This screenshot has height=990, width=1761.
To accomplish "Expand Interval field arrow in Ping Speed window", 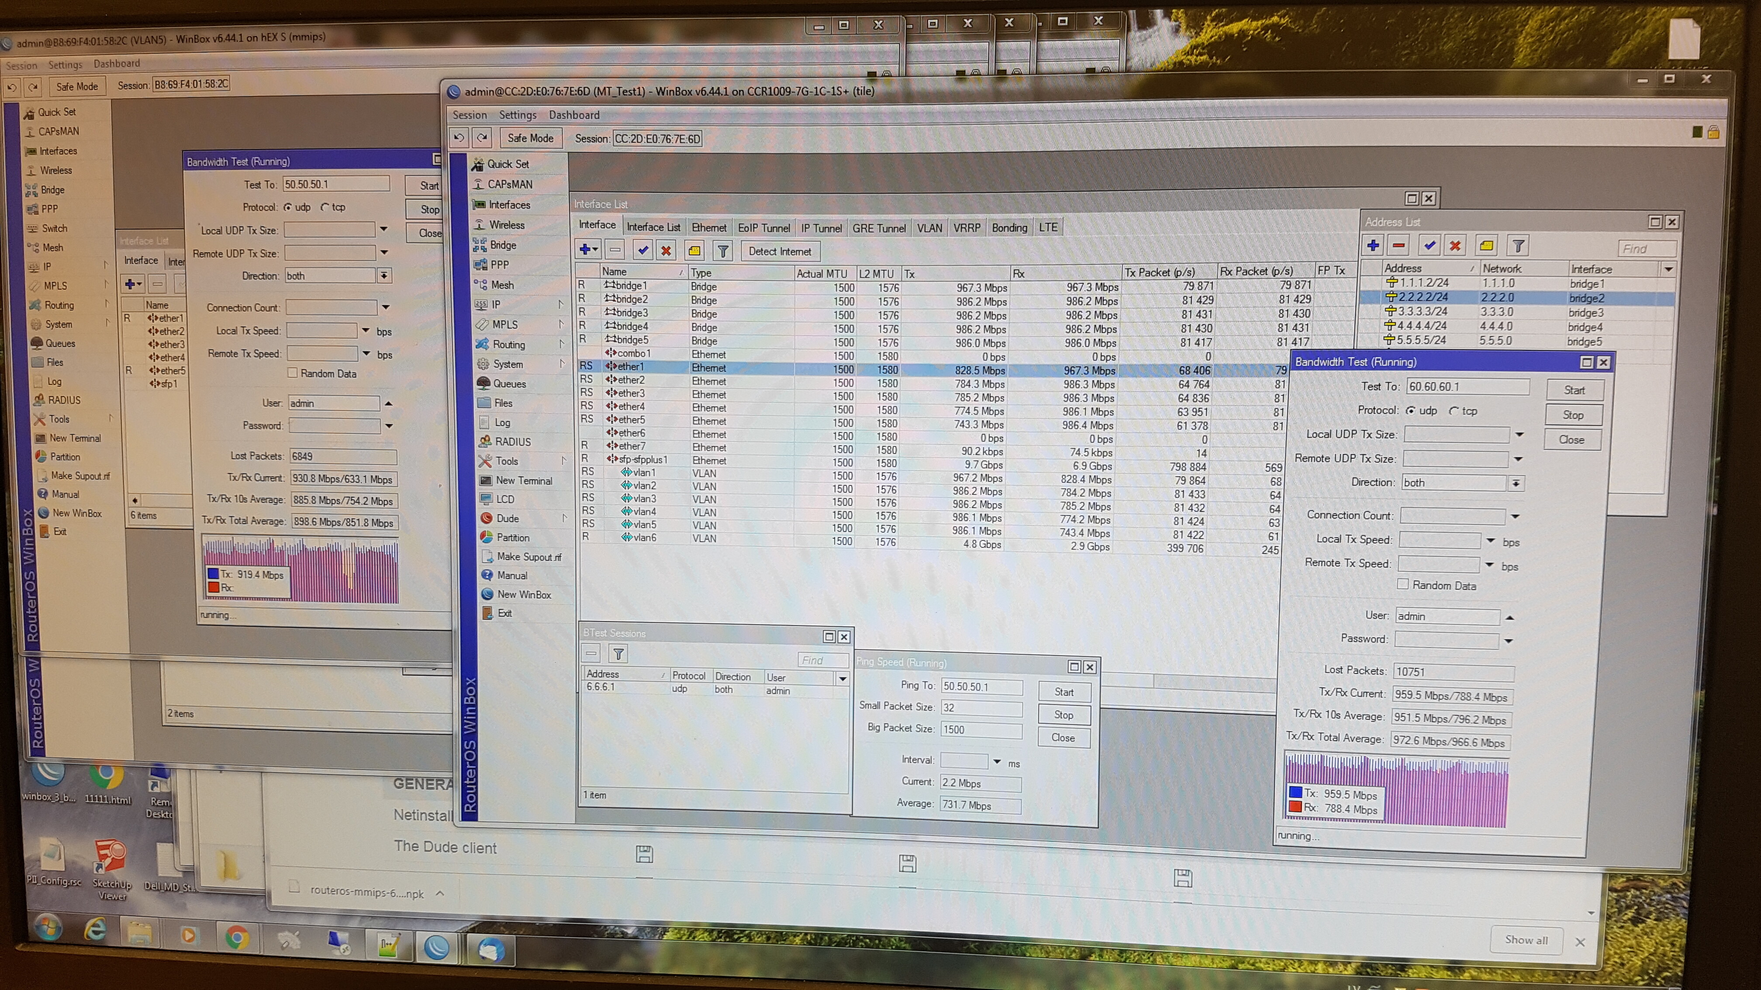I will click(997, 762).
